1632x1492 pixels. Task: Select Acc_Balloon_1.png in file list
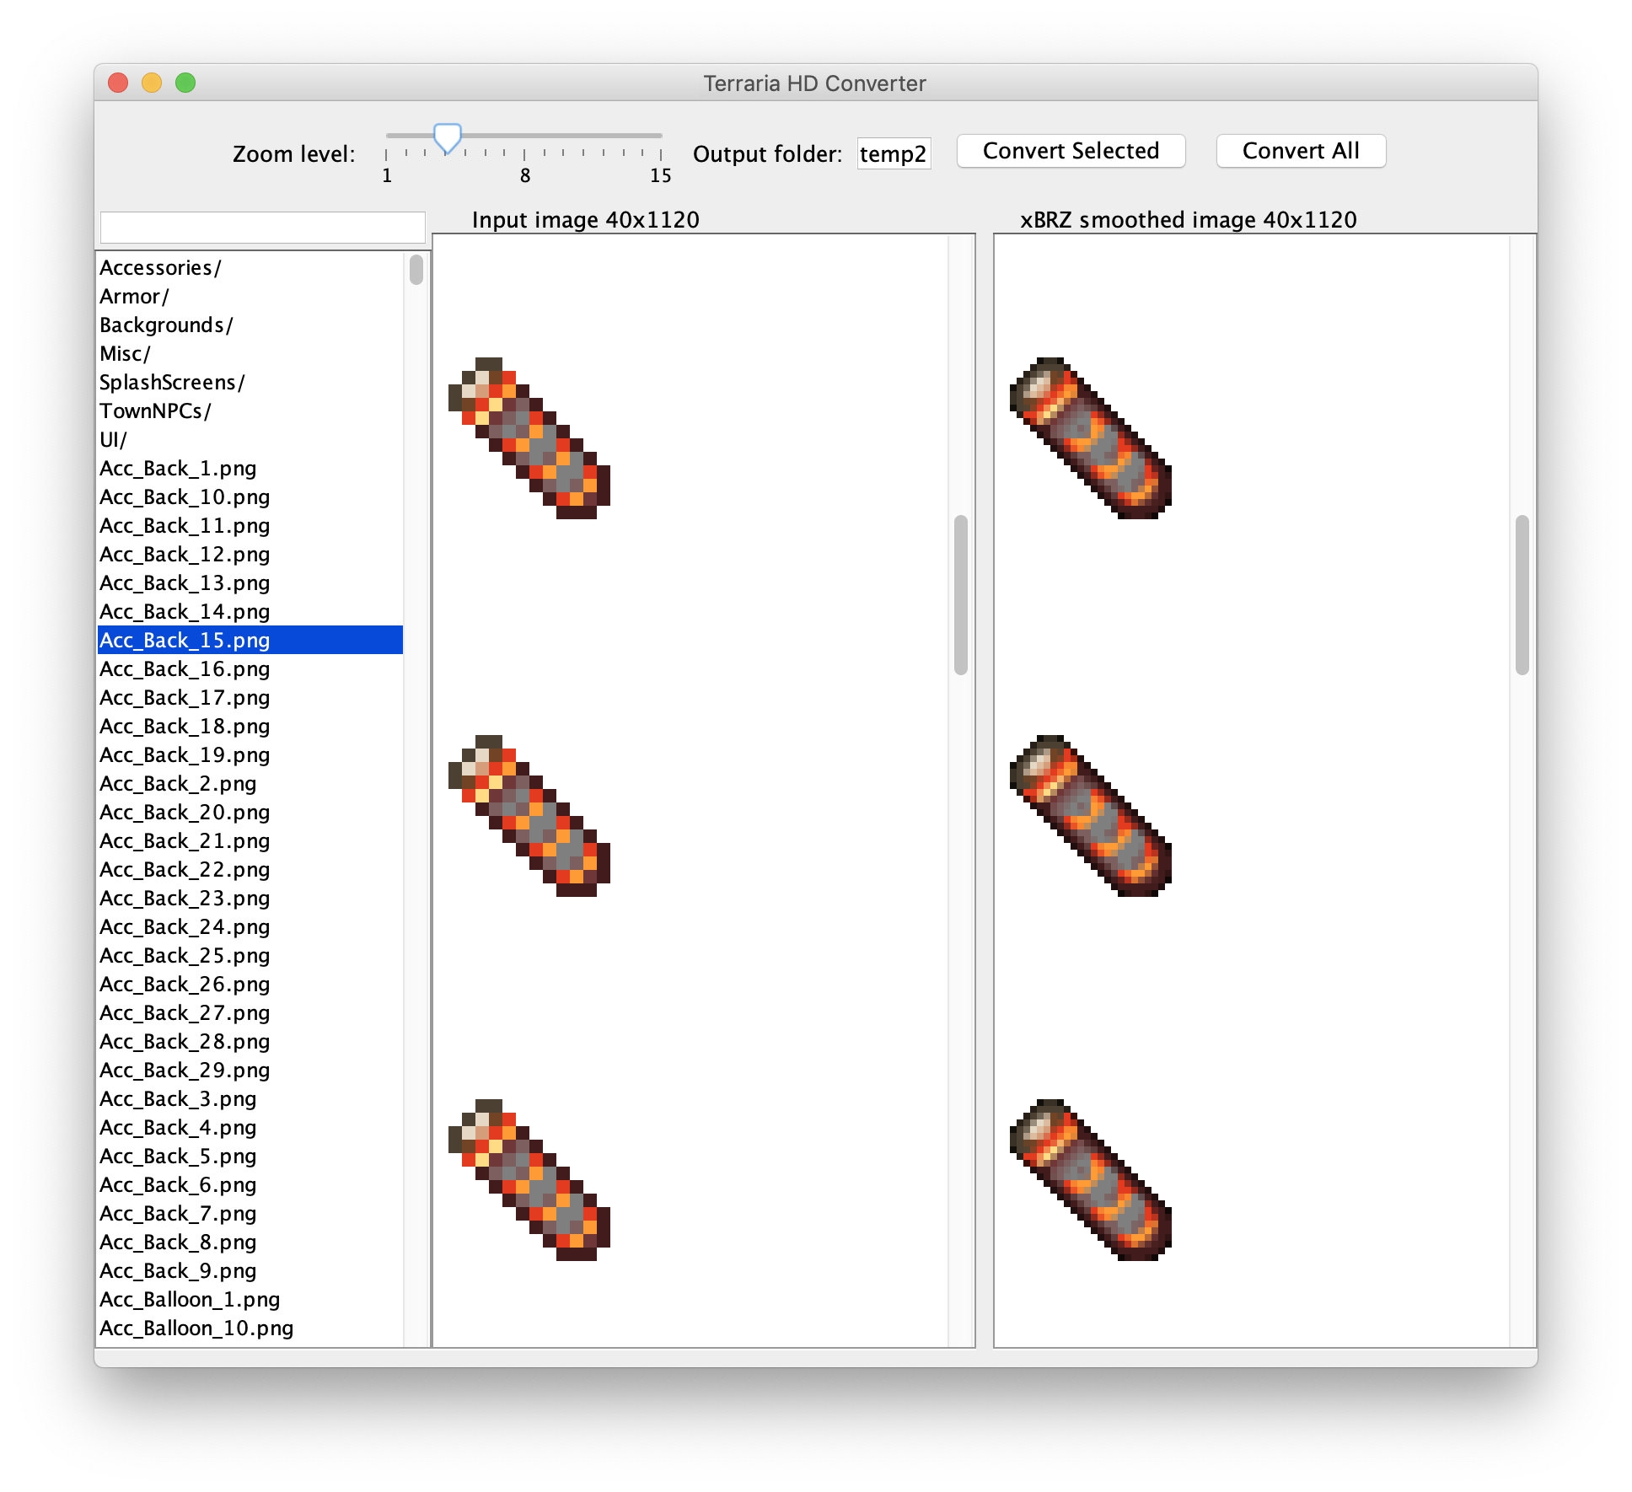250,1299
